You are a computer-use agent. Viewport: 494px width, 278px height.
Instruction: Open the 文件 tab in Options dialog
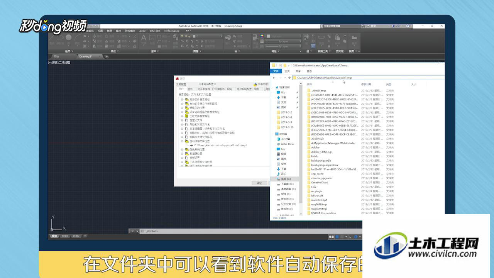[181, 89]
